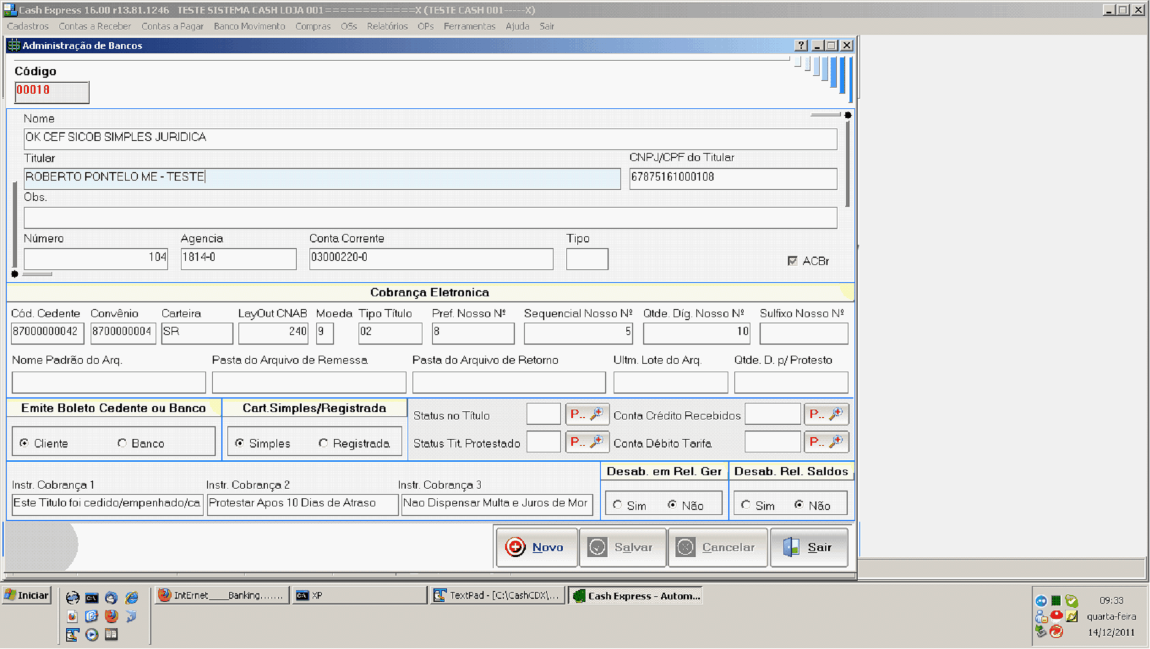Launch Internet Explorer from the quick launch bar
Screen dimensions: 1150x649
pyautogui.click(x=132, y=597)
